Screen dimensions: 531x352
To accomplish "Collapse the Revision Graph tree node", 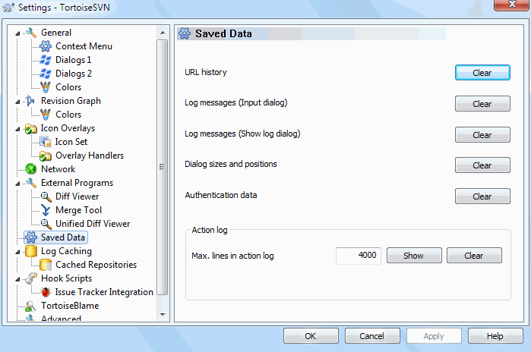I will [17, 102].
